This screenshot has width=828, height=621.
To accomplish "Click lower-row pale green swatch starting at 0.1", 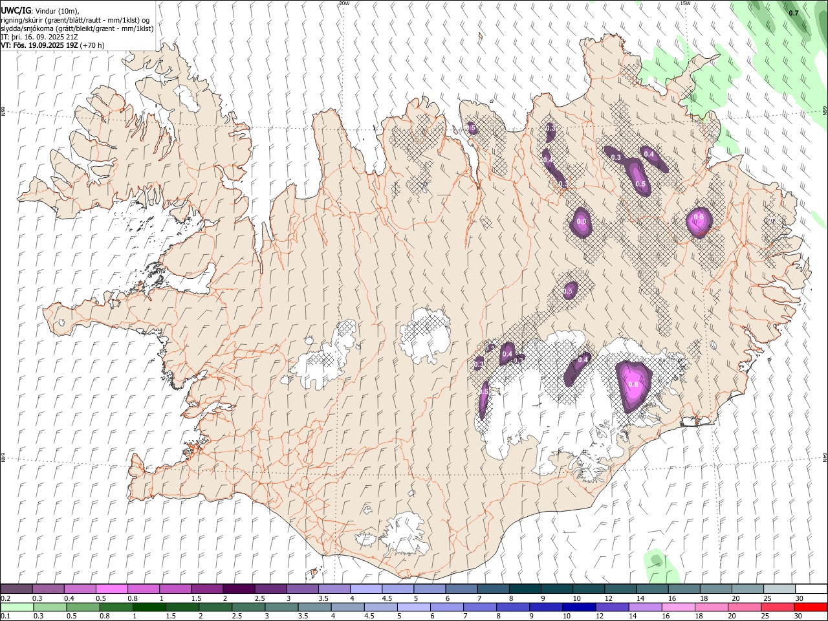I will 17,607.
